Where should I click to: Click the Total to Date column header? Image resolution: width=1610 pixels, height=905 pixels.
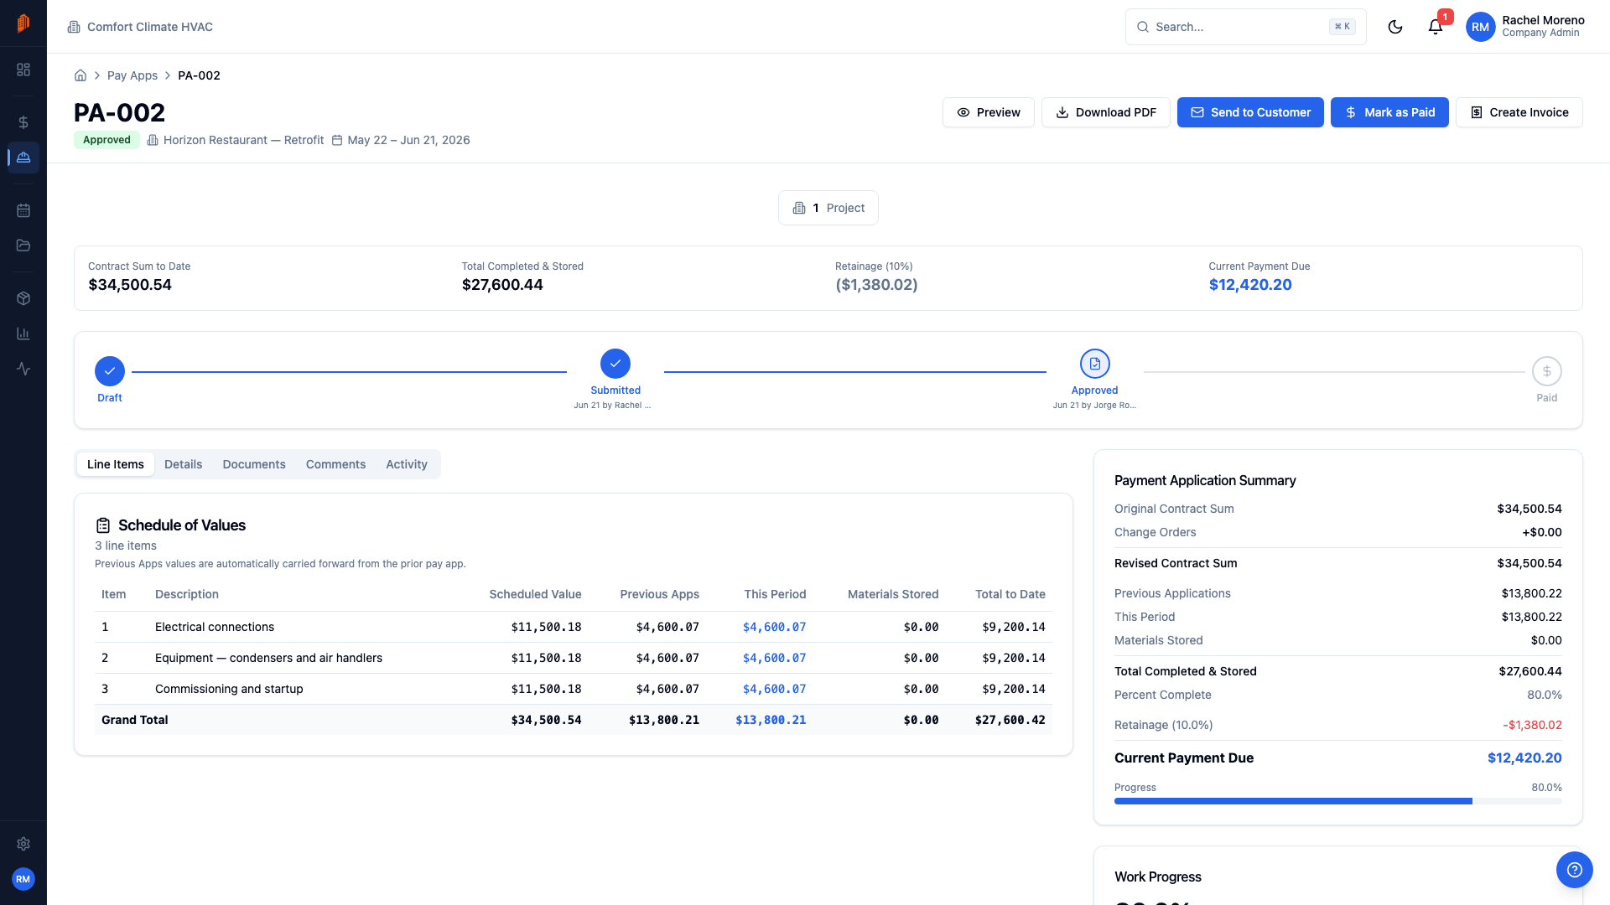tap(1010, 594)
